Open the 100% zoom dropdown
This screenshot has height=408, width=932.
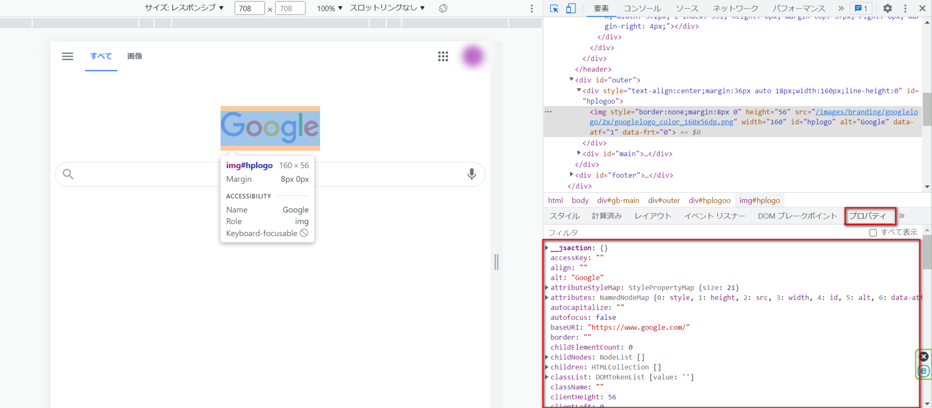click(x=329, y=9)
